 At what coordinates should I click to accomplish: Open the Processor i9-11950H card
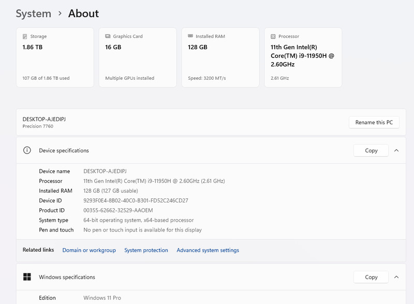[303, 57]
